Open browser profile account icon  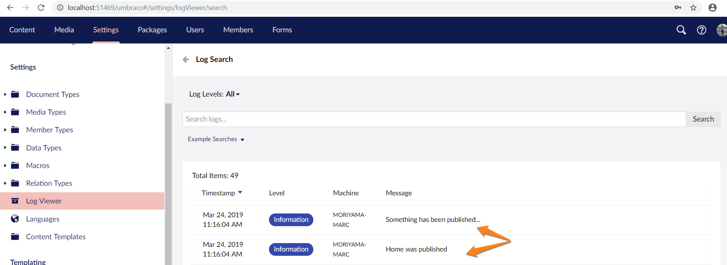coord(712,7)
